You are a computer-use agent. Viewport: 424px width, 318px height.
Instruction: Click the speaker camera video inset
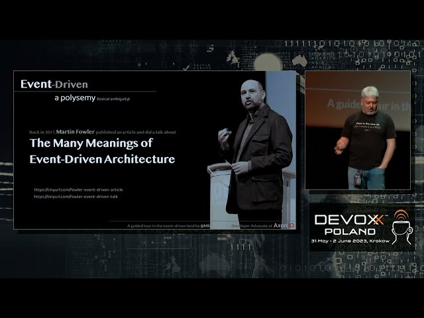(358, 130)
